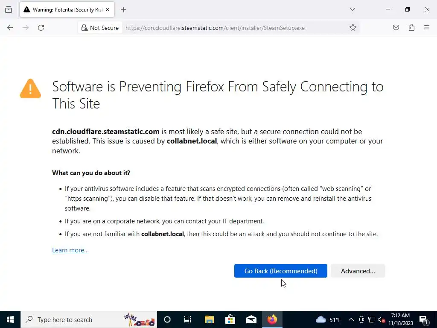Open a new tab
The height and width of the screenshot is (328, 437).
pos(124,9)
